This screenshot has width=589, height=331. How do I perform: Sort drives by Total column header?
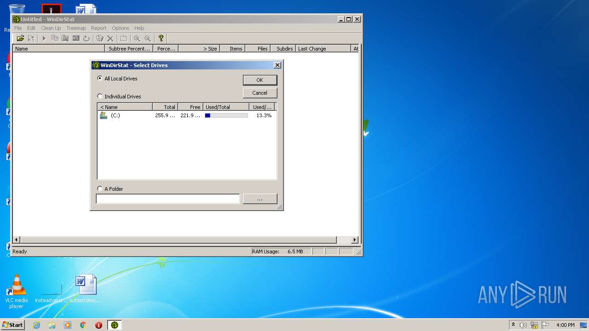point(165,107)
